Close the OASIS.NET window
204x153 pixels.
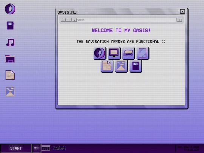(182, 11)
